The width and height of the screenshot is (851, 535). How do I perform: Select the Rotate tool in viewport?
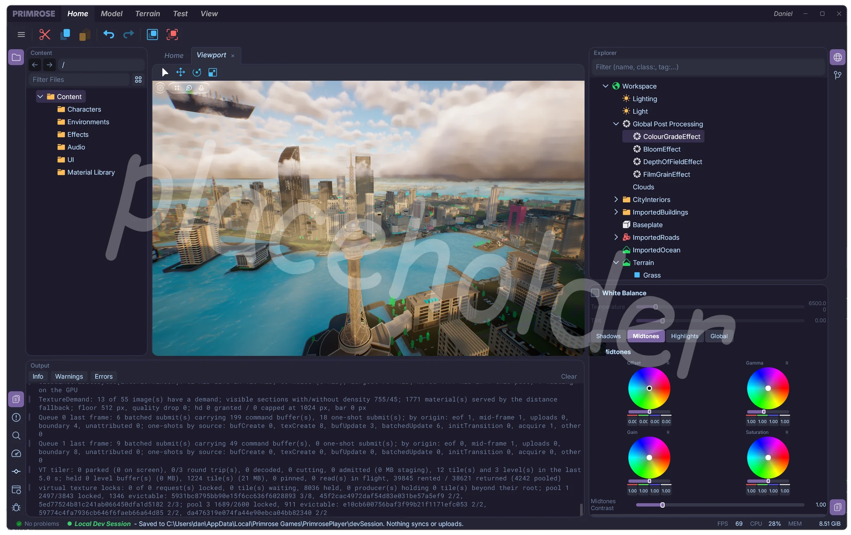(197, 73)
